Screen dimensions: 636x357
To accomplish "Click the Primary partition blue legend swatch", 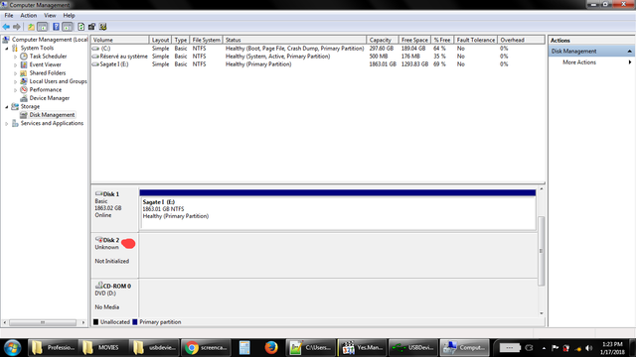I will click(x=135, y=322).
